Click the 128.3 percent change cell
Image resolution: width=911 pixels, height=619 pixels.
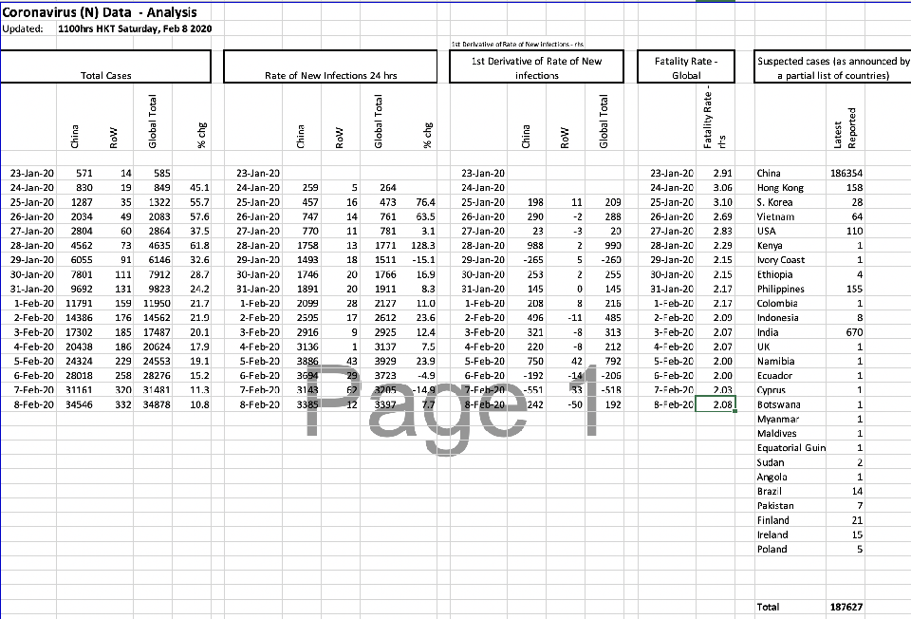point(421,246)
